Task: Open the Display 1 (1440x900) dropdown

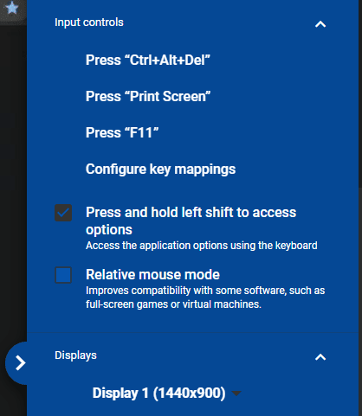Action: [x=166, y=393]
